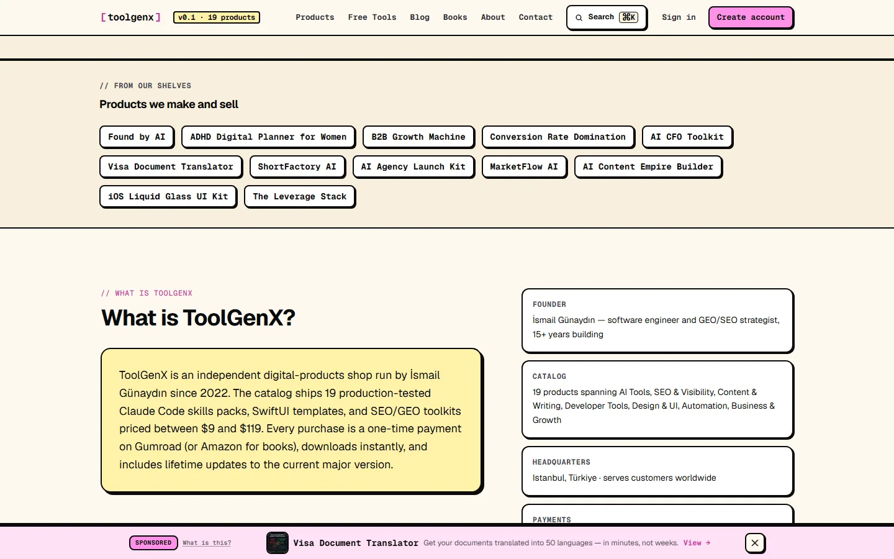Select ShortFactory AI product
Screen dimensions: 894x559
(x=297, y=166)
